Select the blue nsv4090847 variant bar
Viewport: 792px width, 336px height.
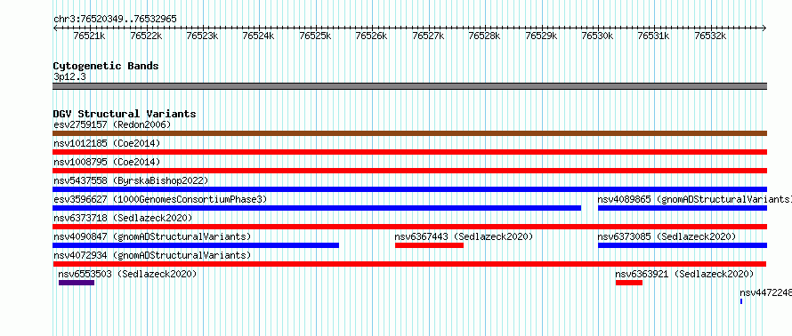click(x=196, y=245)
